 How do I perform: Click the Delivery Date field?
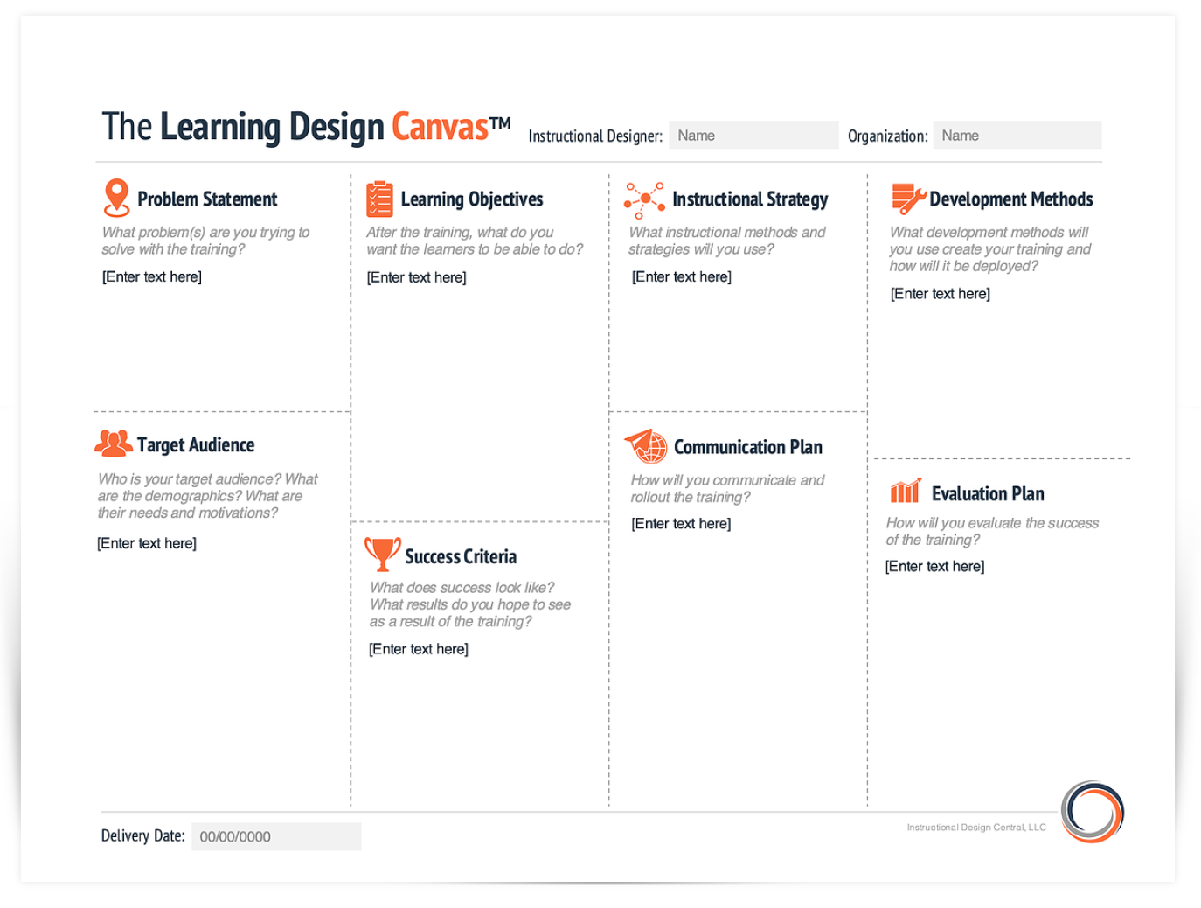click(276, 836)
